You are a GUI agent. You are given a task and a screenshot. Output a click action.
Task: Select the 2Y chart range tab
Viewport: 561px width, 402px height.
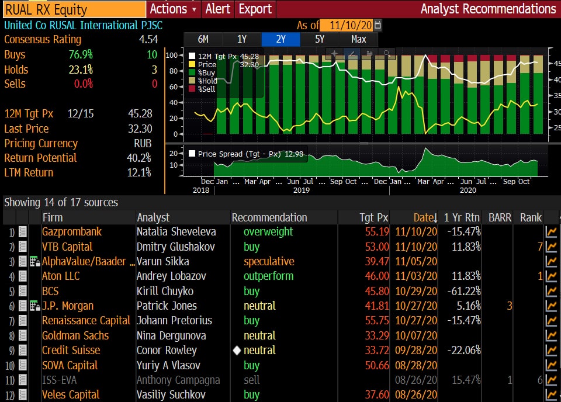coord(281,39)
